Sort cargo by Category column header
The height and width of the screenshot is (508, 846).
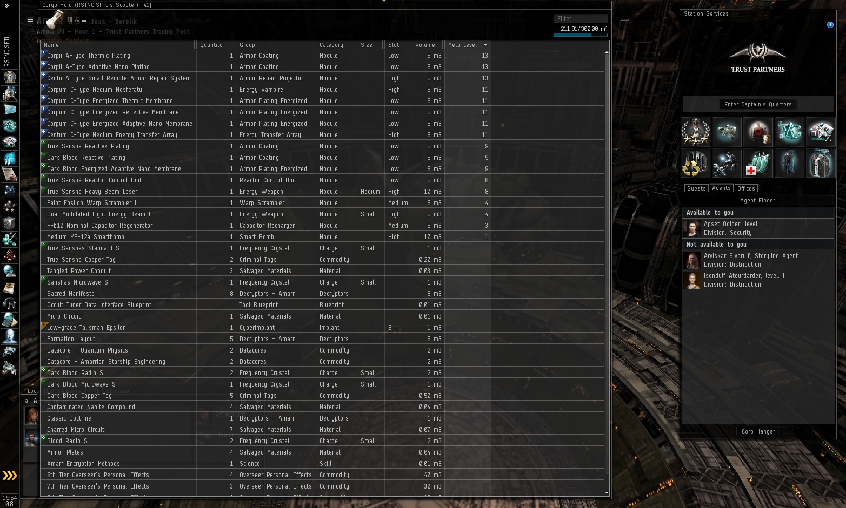[x=336, y=45]
